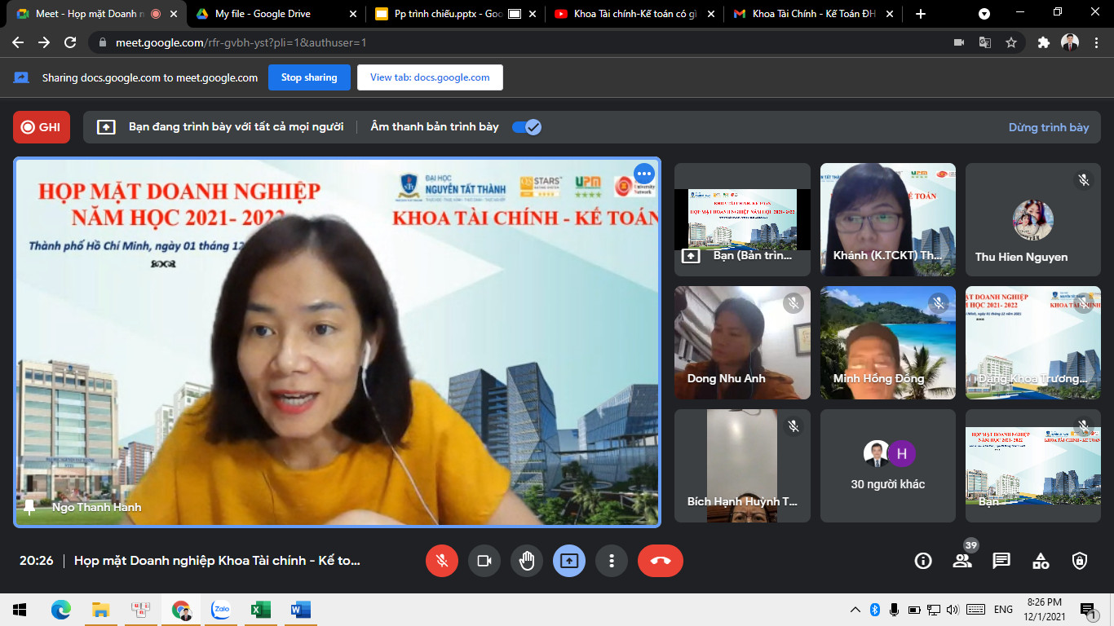This screenshot has width=1114, height=626.
Task: Click the red leave call button
Action: coord(660,561)
